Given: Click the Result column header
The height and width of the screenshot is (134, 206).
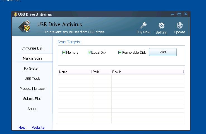Looking at the screenshot, I should (x=147, y=72).
